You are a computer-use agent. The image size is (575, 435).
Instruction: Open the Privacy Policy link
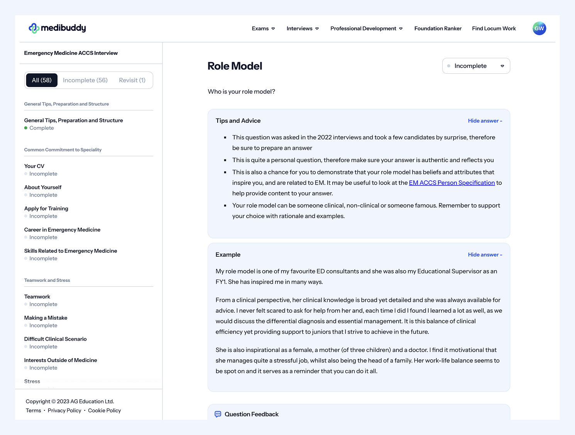pyautogui.click(x=64, y=411)
